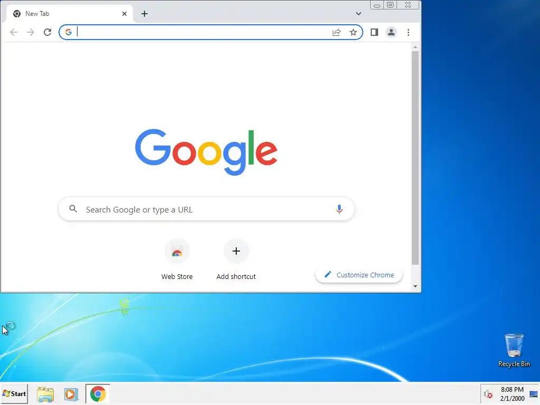This screenshot has width=540, height=405.
Task: Close the Chrome window
Action: point(408,5)
